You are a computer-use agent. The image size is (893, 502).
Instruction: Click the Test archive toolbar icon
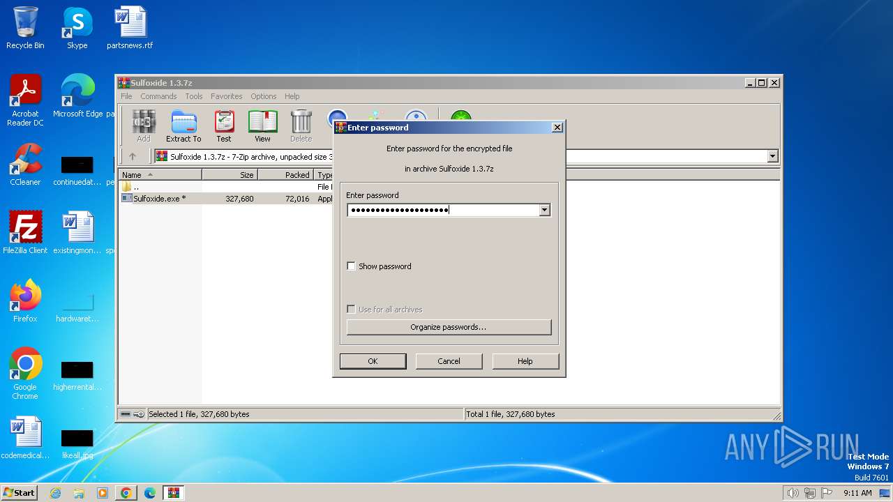pos(224,126)
